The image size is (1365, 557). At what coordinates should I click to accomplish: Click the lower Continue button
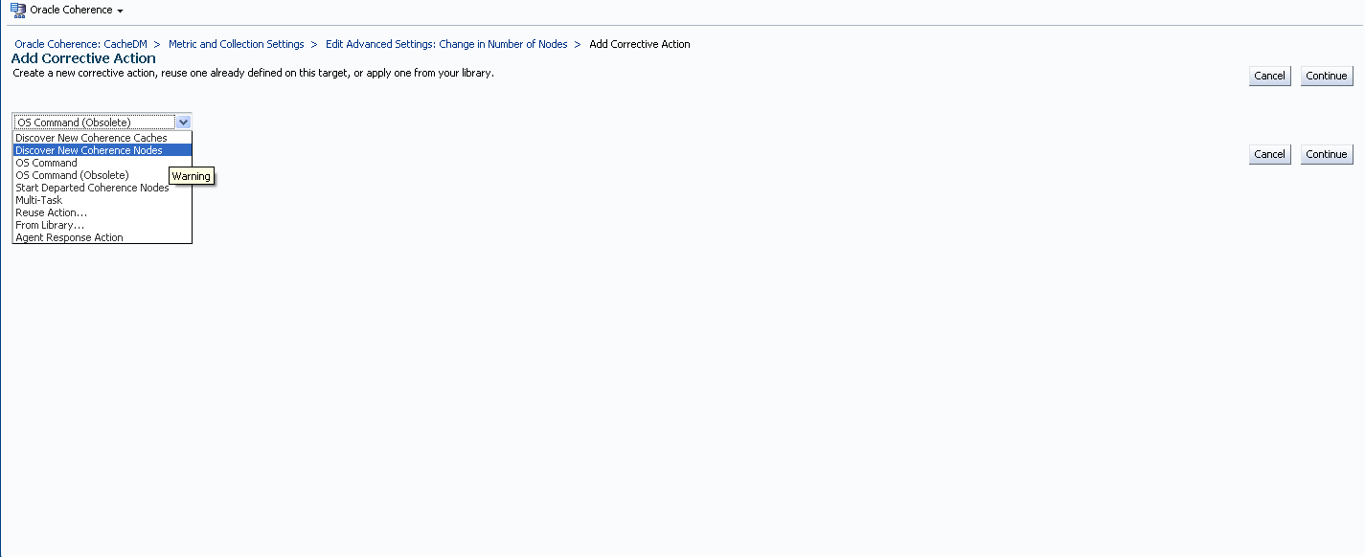tap(1327, 154)
